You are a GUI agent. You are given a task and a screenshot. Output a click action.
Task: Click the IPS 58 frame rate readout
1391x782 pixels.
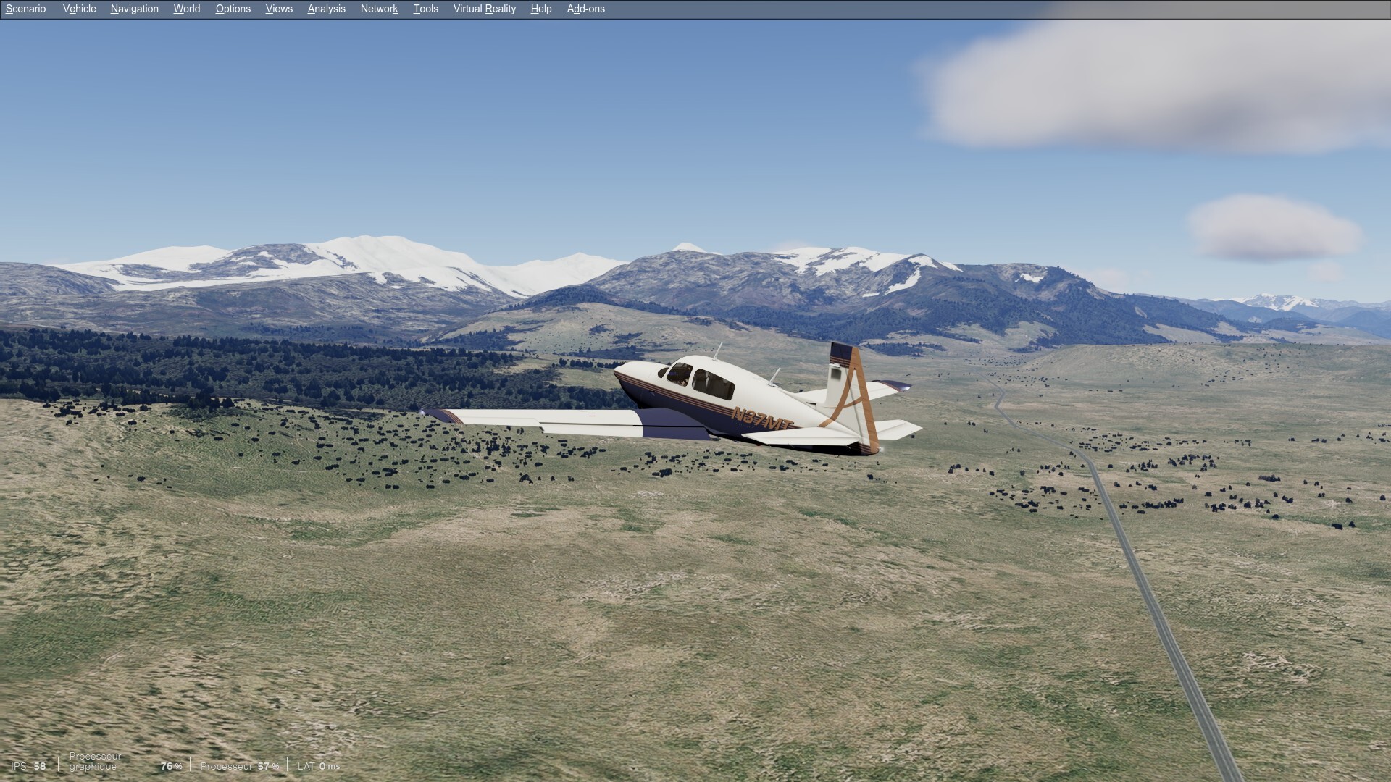pos(29,766)
